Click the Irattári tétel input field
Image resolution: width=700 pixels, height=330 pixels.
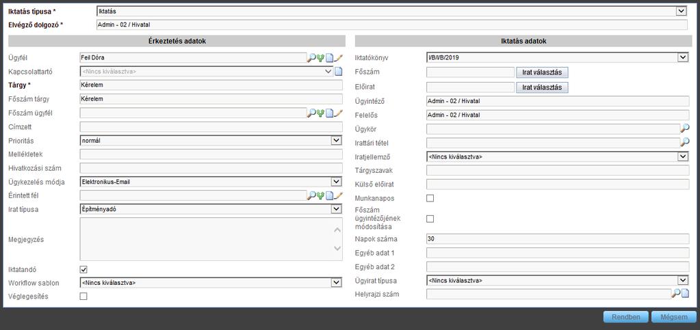click(x=553, y=143)
